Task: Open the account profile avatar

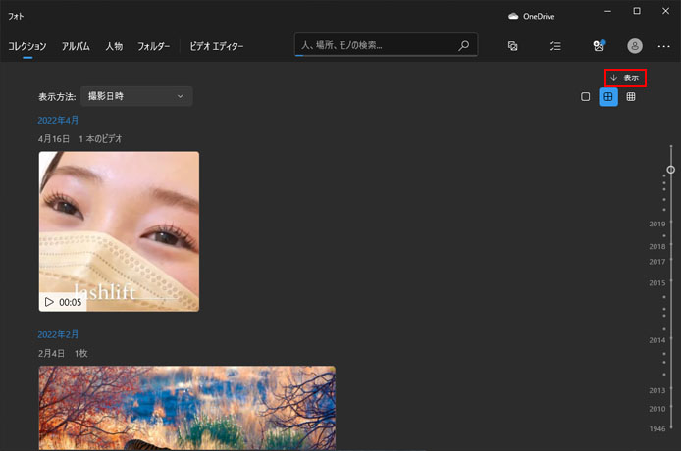Action: (635, 45)
